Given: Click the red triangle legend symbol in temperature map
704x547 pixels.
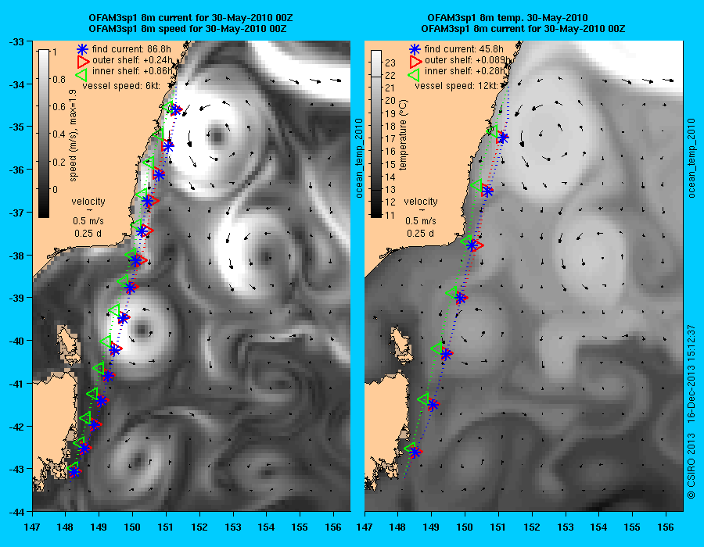Looking at the screenshot, I should [416, 60].
